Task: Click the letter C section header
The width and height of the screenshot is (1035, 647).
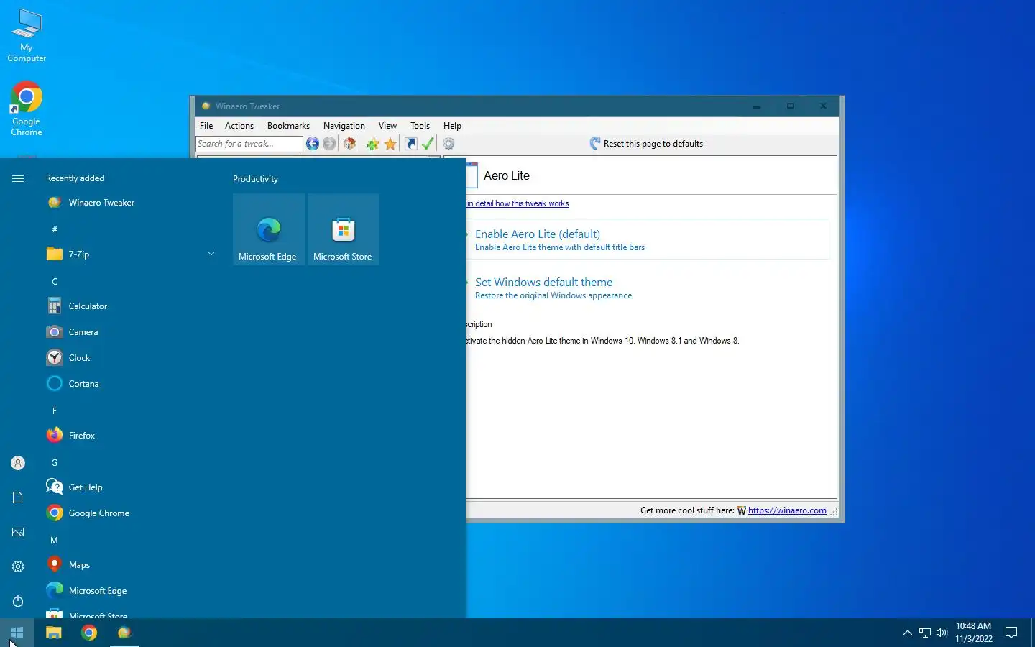Action: coord(55,282)
